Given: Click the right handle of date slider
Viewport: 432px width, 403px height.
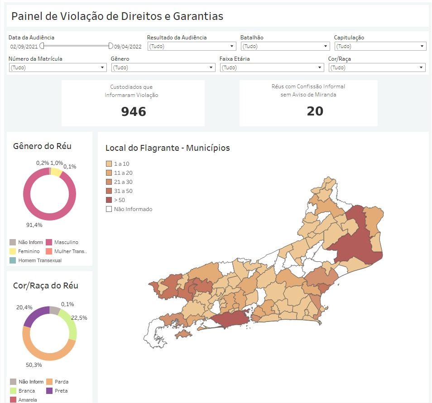Looking at the screenshot, I should tap(110, 46).
